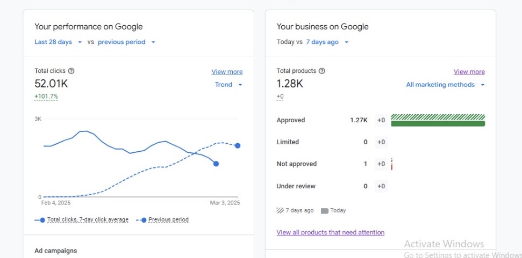
Task: Click the 1.27K approved count
Action: pyautogui.click(x=359, y=120)
